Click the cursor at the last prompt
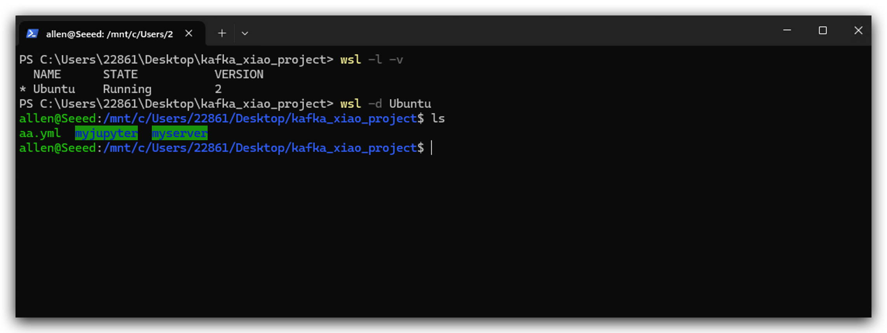The image size is (887, 333). click(x=431, y=148)
